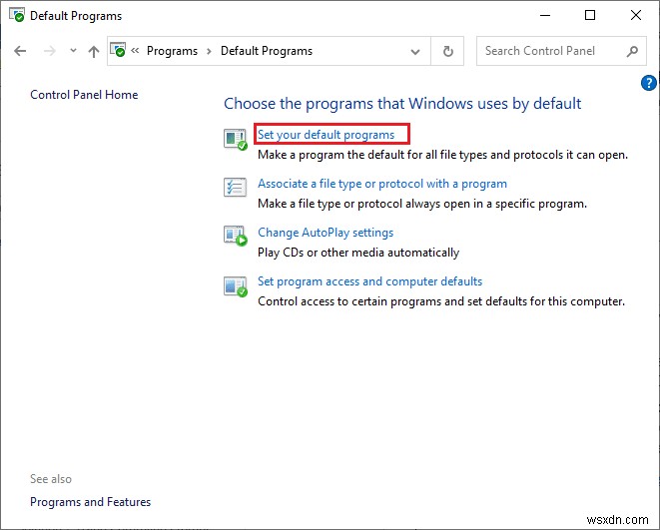Click the Change AutoPlay settings icon
This screenshot has width=660, height=530.
(x=236, y=236)
